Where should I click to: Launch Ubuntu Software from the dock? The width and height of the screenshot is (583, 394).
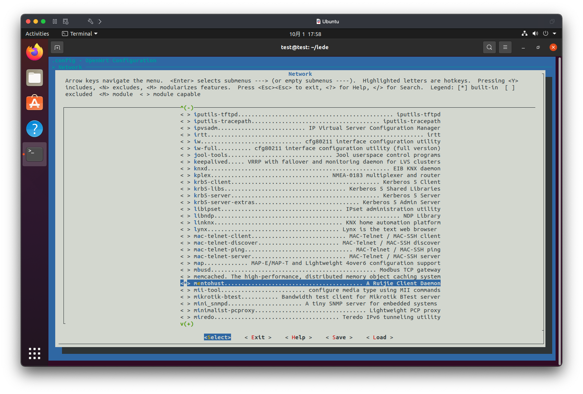[x=35, y=103]
